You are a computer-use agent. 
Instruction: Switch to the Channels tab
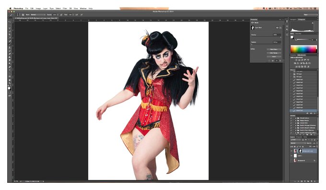[299, 137]
